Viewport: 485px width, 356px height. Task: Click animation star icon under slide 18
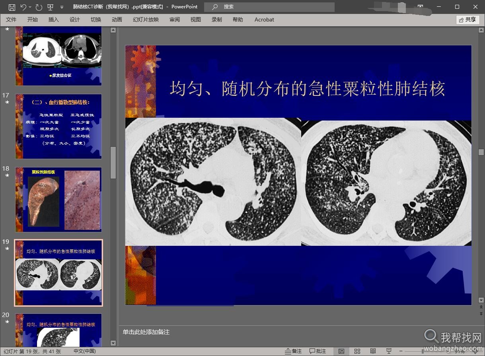(7, 175)
